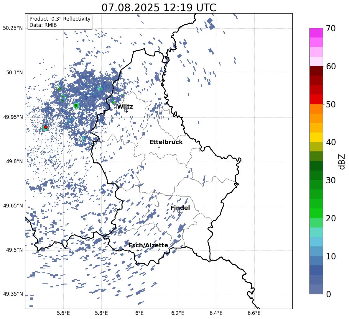The width and height of the screenshot is (349, 319).
Task: Click the Product: 0.3° Reflectivity text
Action: pos(60,19)
